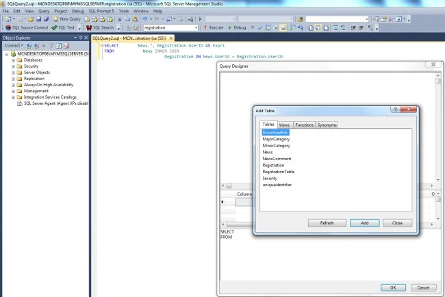Open SQL Source Control

pyautogui.click(x=27, y=27)
